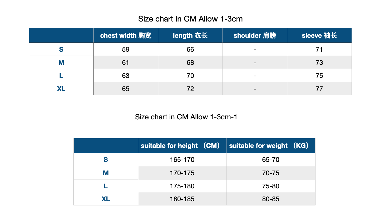Click size XL row label in first table
385x223 pixels.
61,89
